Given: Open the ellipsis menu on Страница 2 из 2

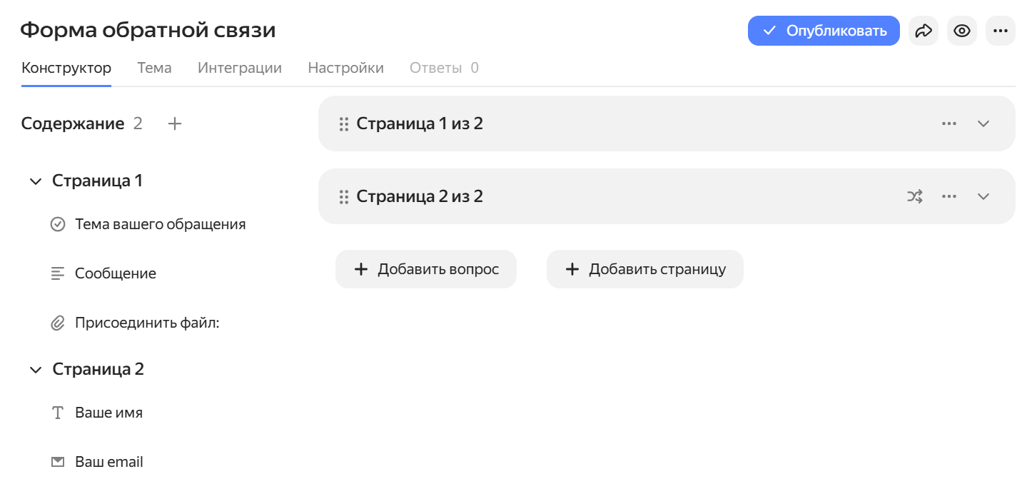Looking at the screenshot, I should pyautogui.click(x=949, y=196).
